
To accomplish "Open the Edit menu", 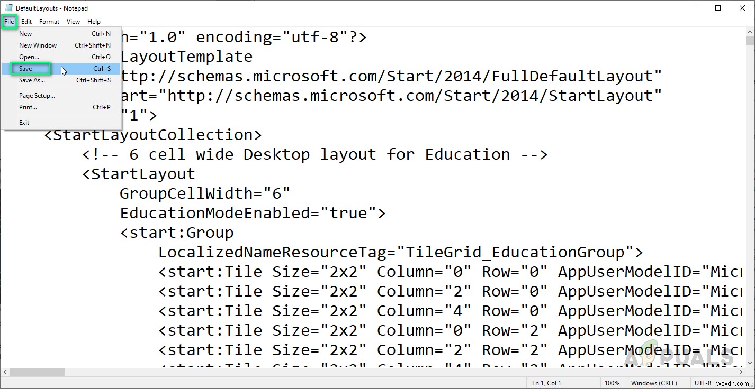I will click(x=26, y=22).
